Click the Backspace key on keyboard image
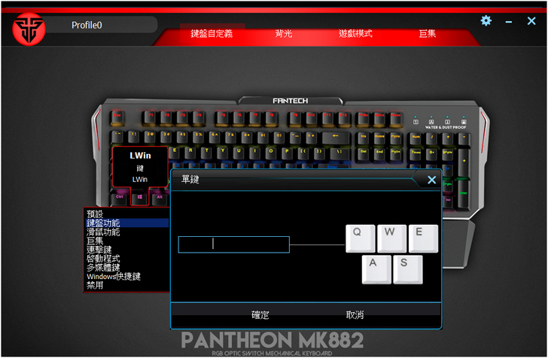 [336, 138]
